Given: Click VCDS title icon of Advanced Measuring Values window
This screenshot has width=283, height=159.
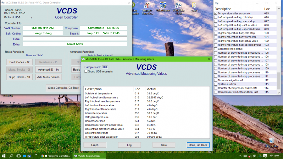Looking at the screenshot, I should click(x=83, y=59).
